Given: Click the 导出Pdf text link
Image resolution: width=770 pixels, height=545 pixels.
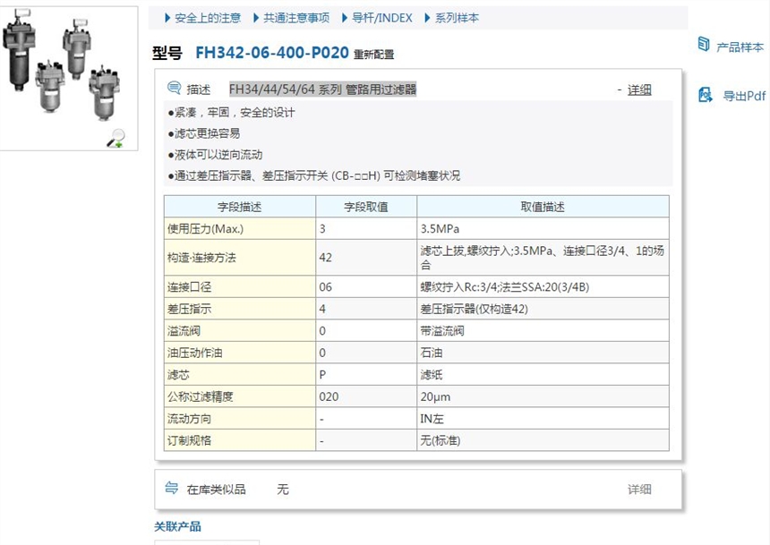Looking at the screenshot, I should [x=744, y=96].
